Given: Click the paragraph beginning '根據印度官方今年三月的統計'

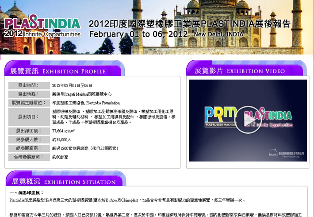Looking at the screenshot, I should tap(155, 215).
